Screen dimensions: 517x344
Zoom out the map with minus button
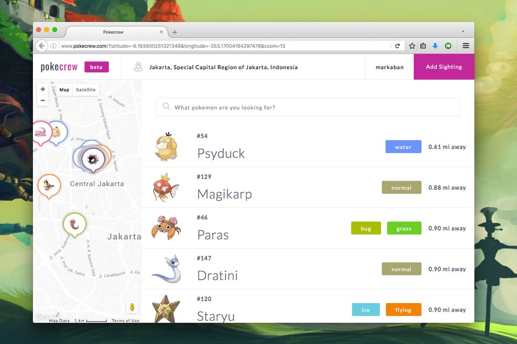pos(43,101)
